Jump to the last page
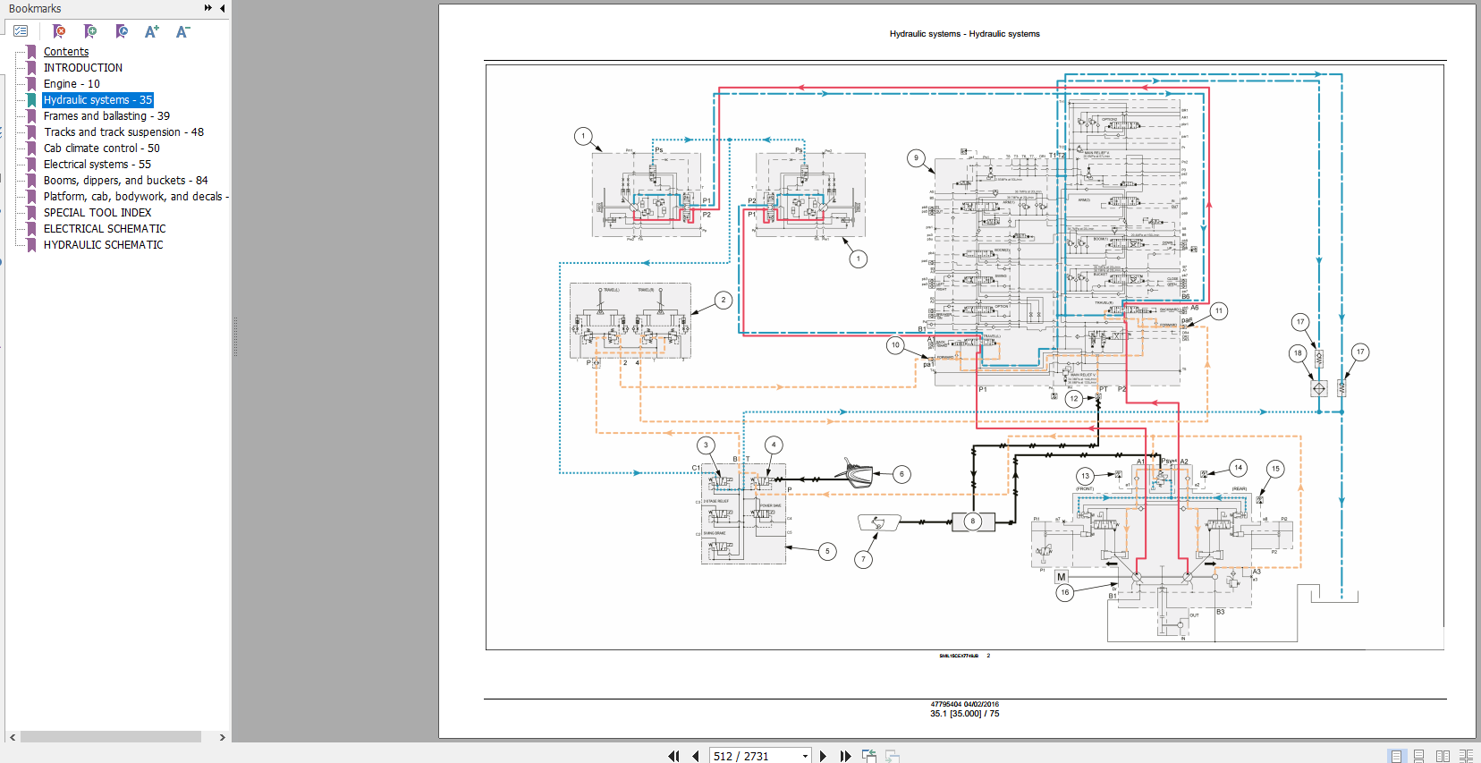 (x=845, y=756)
